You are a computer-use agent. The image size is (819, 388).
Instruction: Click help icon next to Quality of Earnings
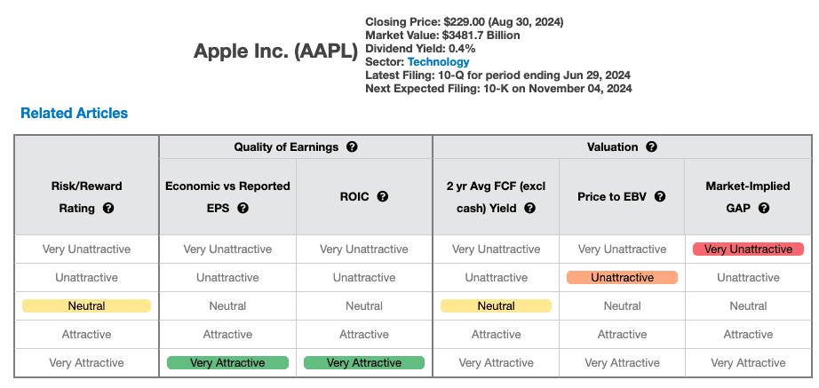[x=352, y=146]
